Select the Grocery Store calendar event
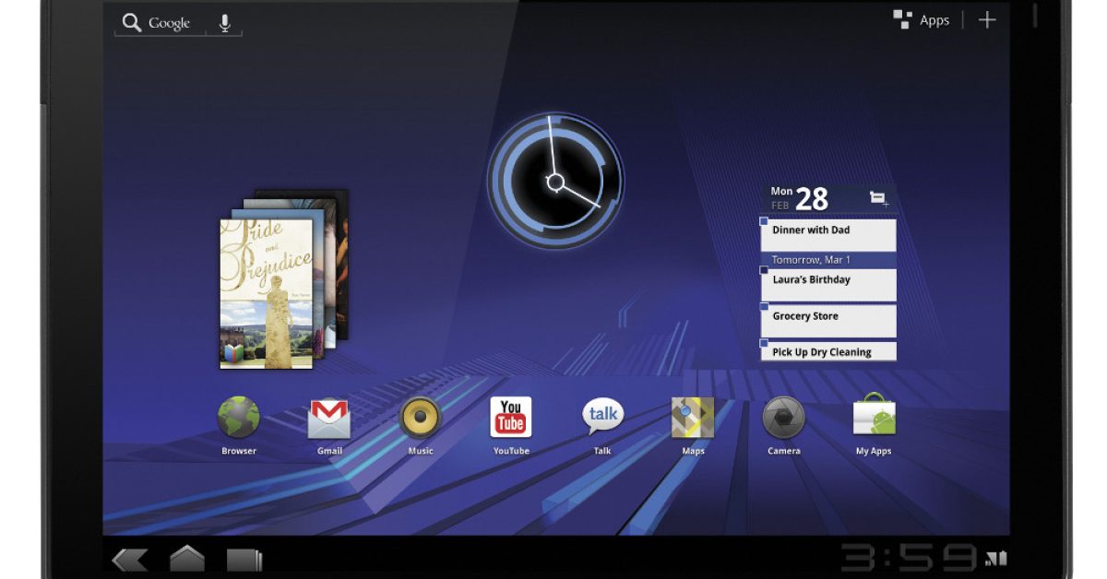 tap(827, 320)
